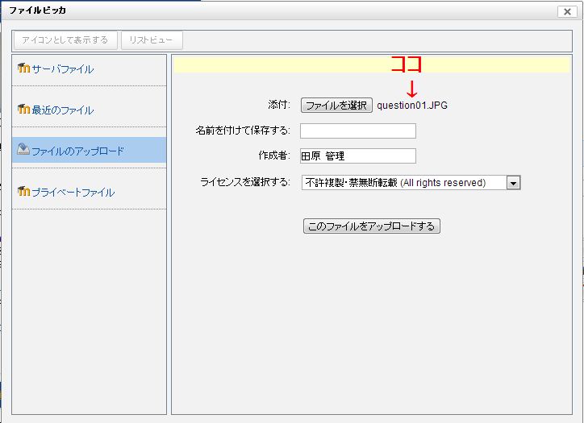
Task: Click the Moodle icon beside 最近のファイル
Action: [23, 110]
